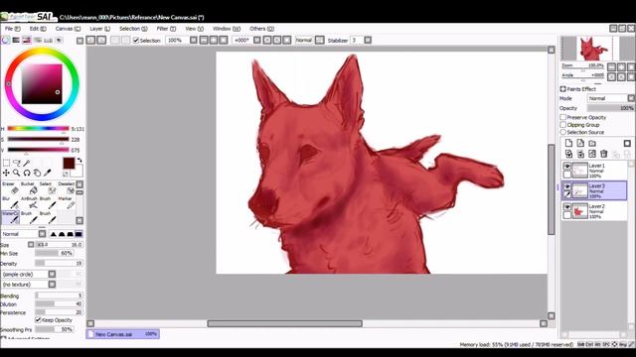This screenshot has height=357, width=636.
Task: Hide Layer2 using its eye icon
Action: click(567, 207)
